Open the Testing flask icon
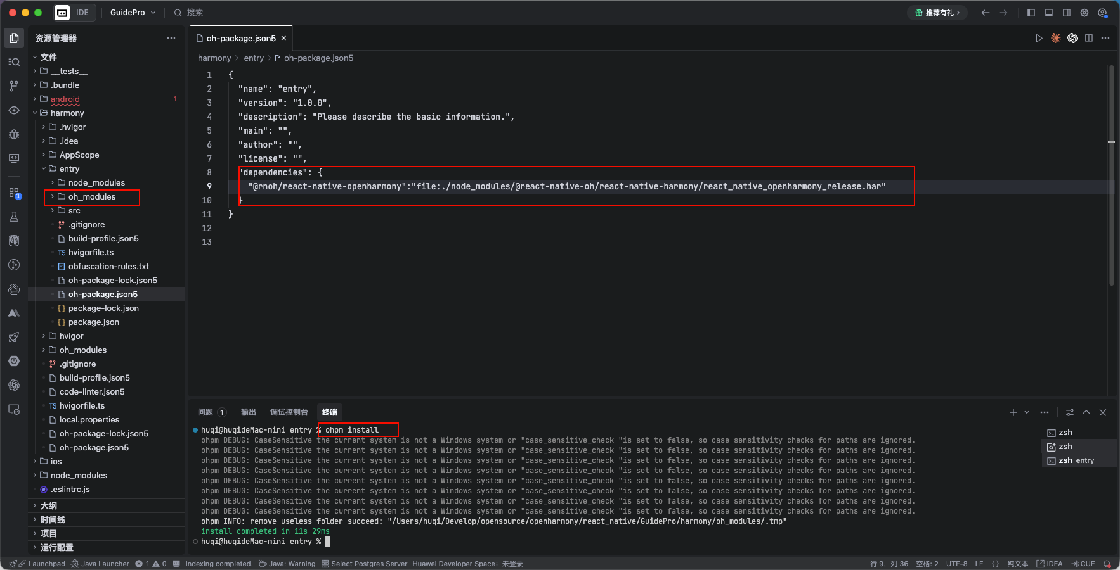 (x=14, y=217)
